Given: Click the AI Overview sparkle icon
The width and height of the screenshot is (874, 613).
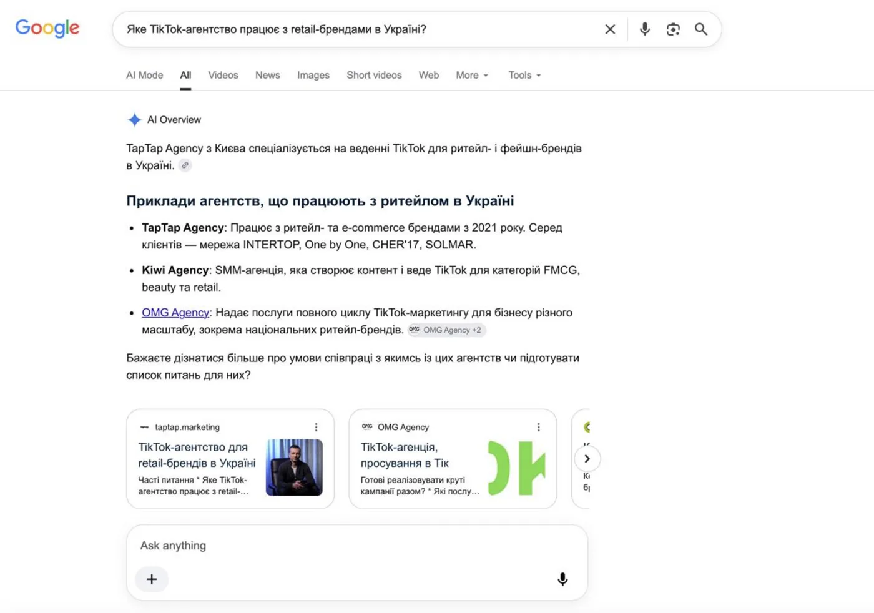Looking at the screenshot, I should click(x=134, y=120).
